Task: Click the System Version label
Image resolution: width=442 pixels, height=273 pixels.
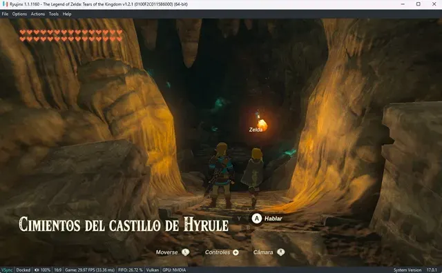Action: pos(407,270)
